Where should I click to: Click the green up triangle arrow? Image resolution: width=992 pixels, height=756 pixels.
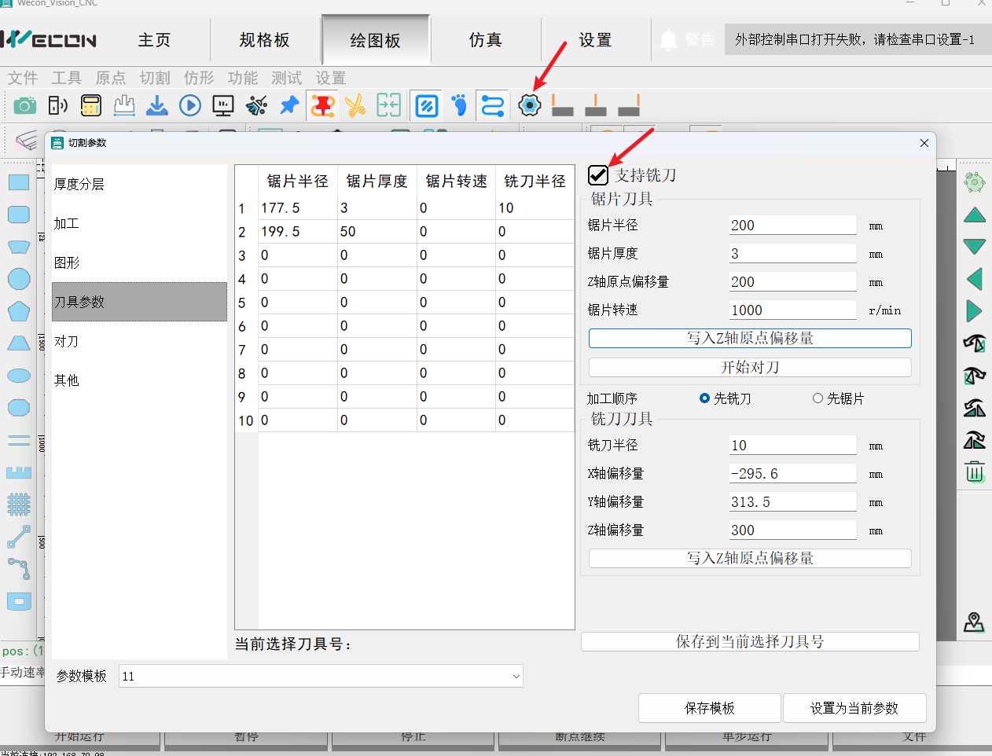pyautogui.click(x=975, y=215)
